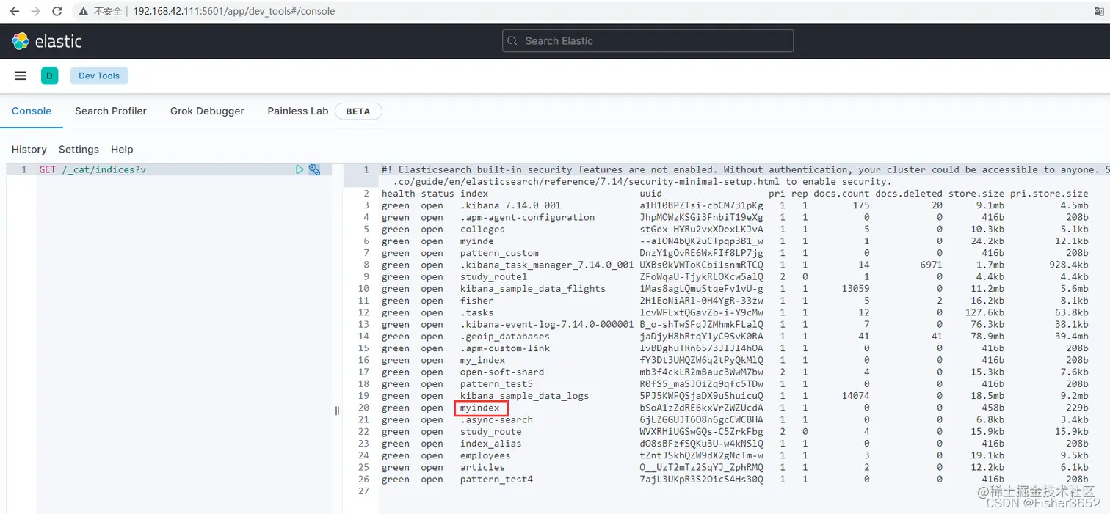
Task: Click the uuid column header
Action: tap(651, 194)
